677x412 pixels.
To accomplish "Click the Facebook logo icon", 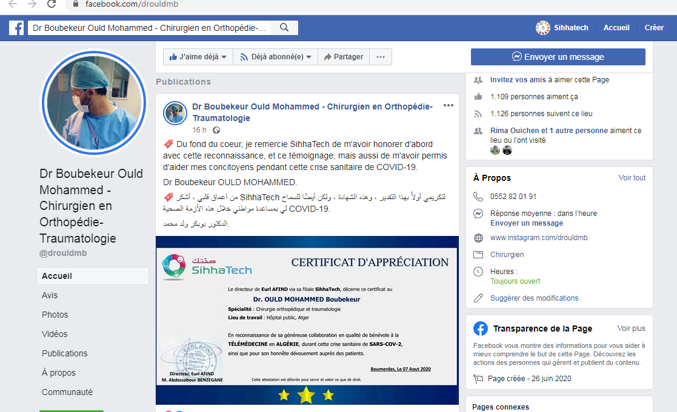I will [x=16, y=28].
